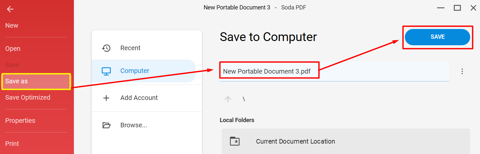The width and height of the screenshot is (480, 154).
Task: Open document Properties
Action: (x=20, y=120)
